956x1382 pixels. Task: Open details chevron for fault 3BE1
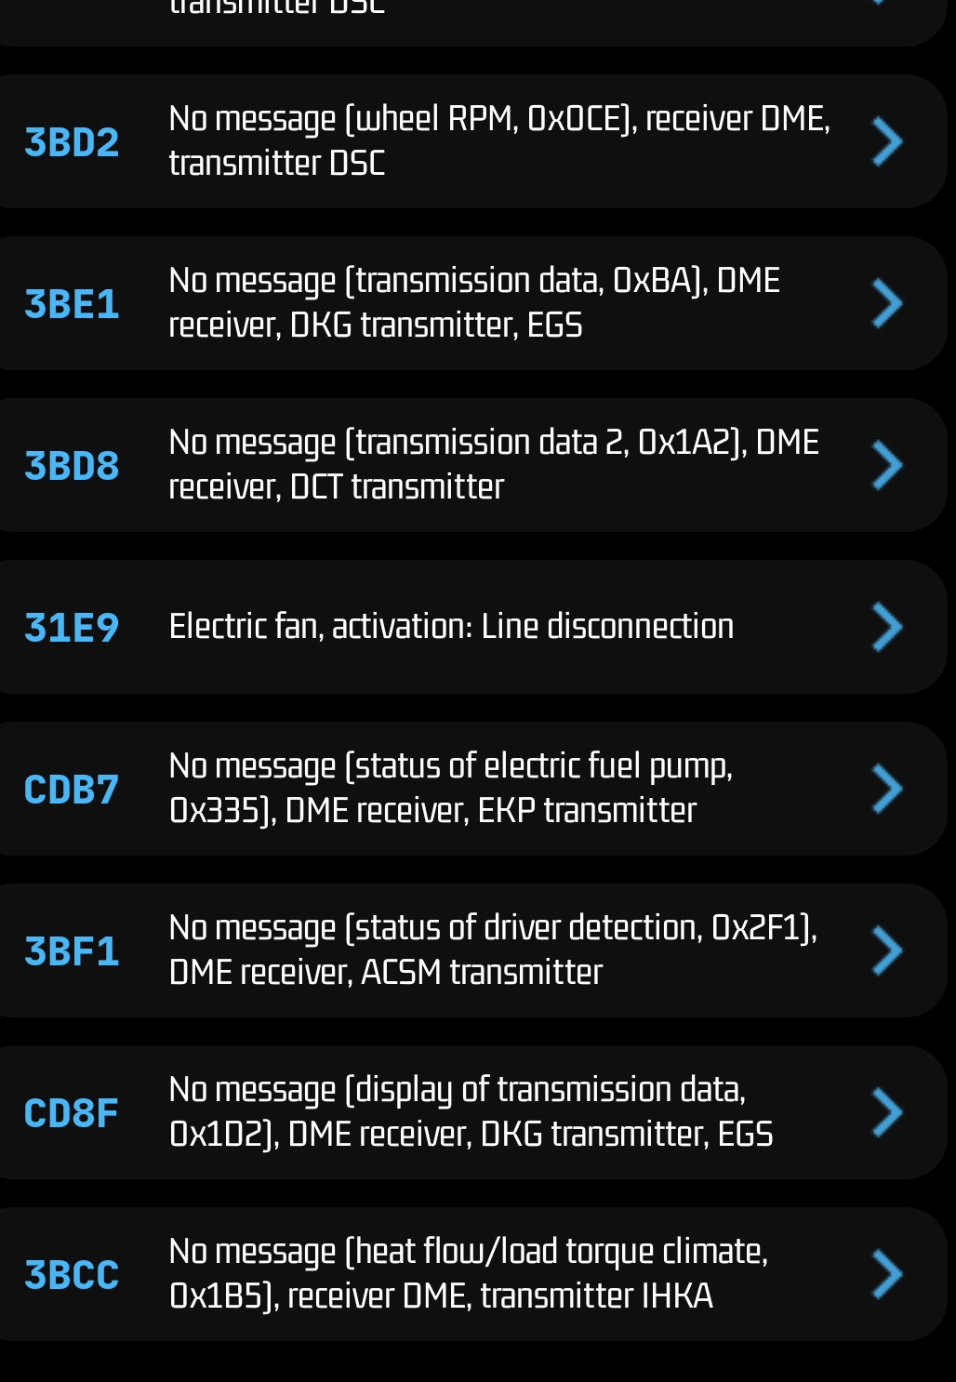[x=886, y=304]
